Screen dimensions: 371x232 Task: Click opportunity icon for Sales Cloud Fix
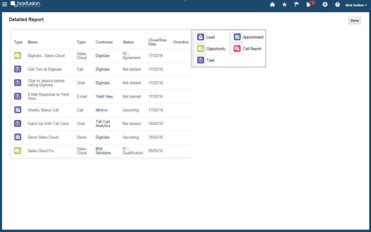coord(18,151)
